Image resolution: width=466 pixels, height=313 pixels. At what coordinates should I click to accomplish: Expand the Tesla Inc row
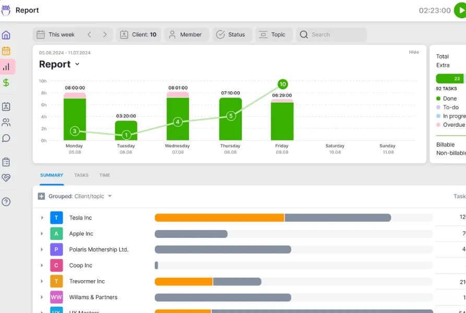pos(42,218)
